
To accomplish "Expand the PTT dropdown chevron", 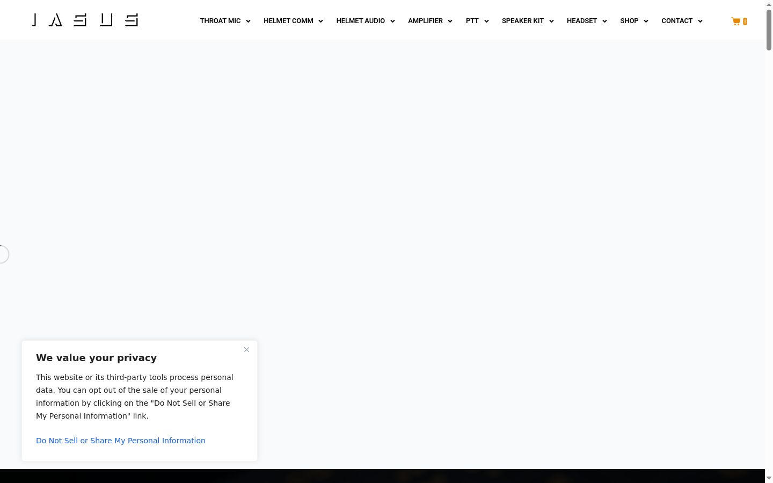I will 486,21.
